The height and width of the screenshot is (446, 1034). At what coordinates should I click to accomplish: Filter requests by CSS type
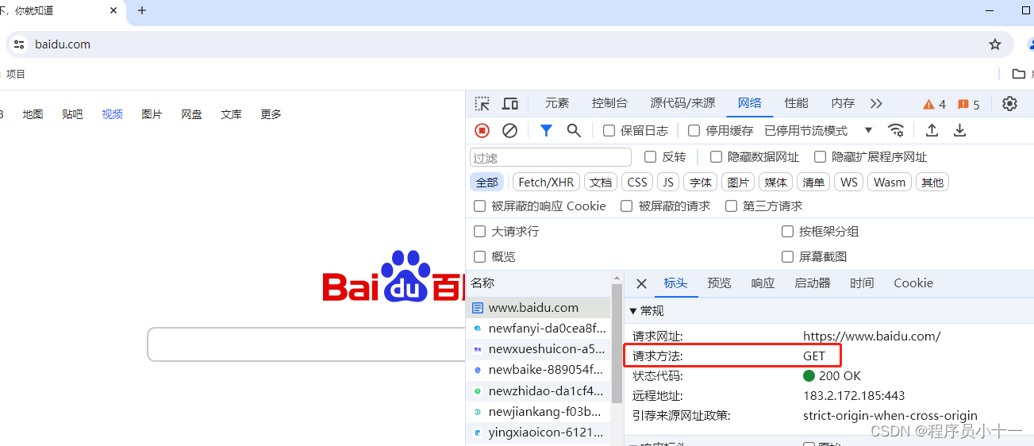[x=637, y=183]
